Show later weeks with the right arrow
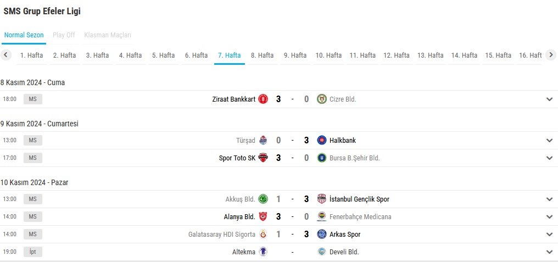 click(551, 55)
